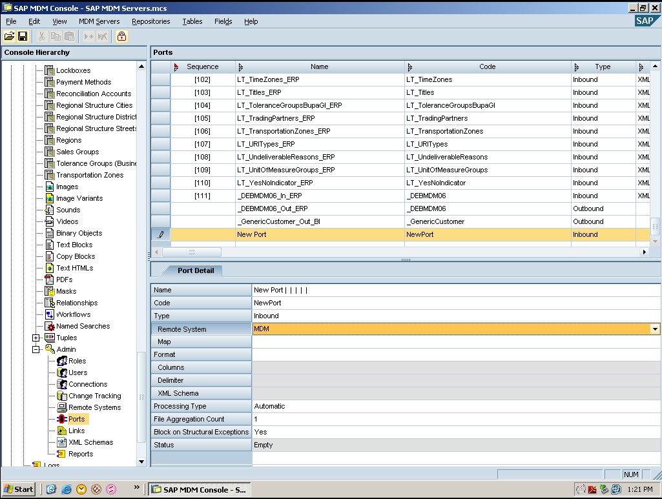Open the Repositories menu

150,21
